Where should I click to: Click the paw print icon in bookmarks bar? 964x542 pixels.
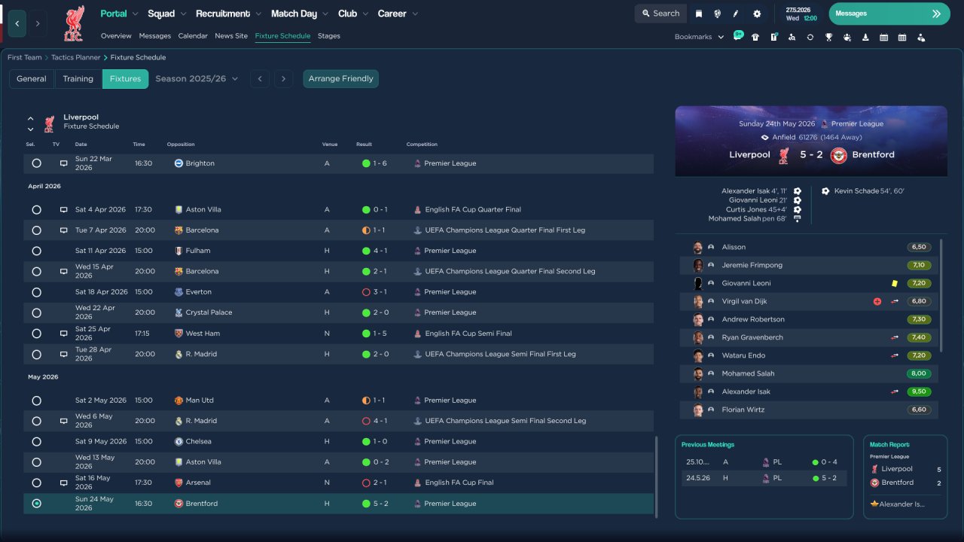847,37
